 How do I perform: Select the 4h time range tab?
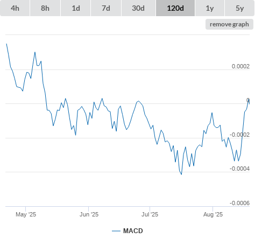coord(15,8)
